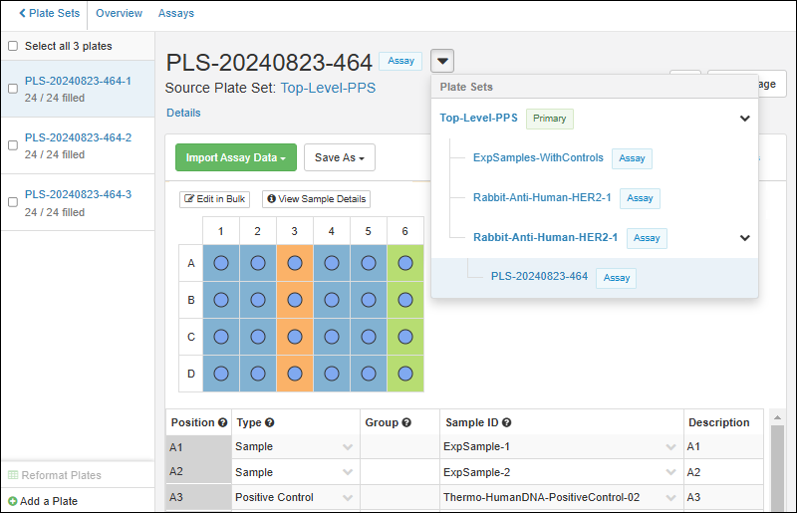The image size is (797, 513).
Task: Click well A3 circle in plate grid
Action: [295, 264]
